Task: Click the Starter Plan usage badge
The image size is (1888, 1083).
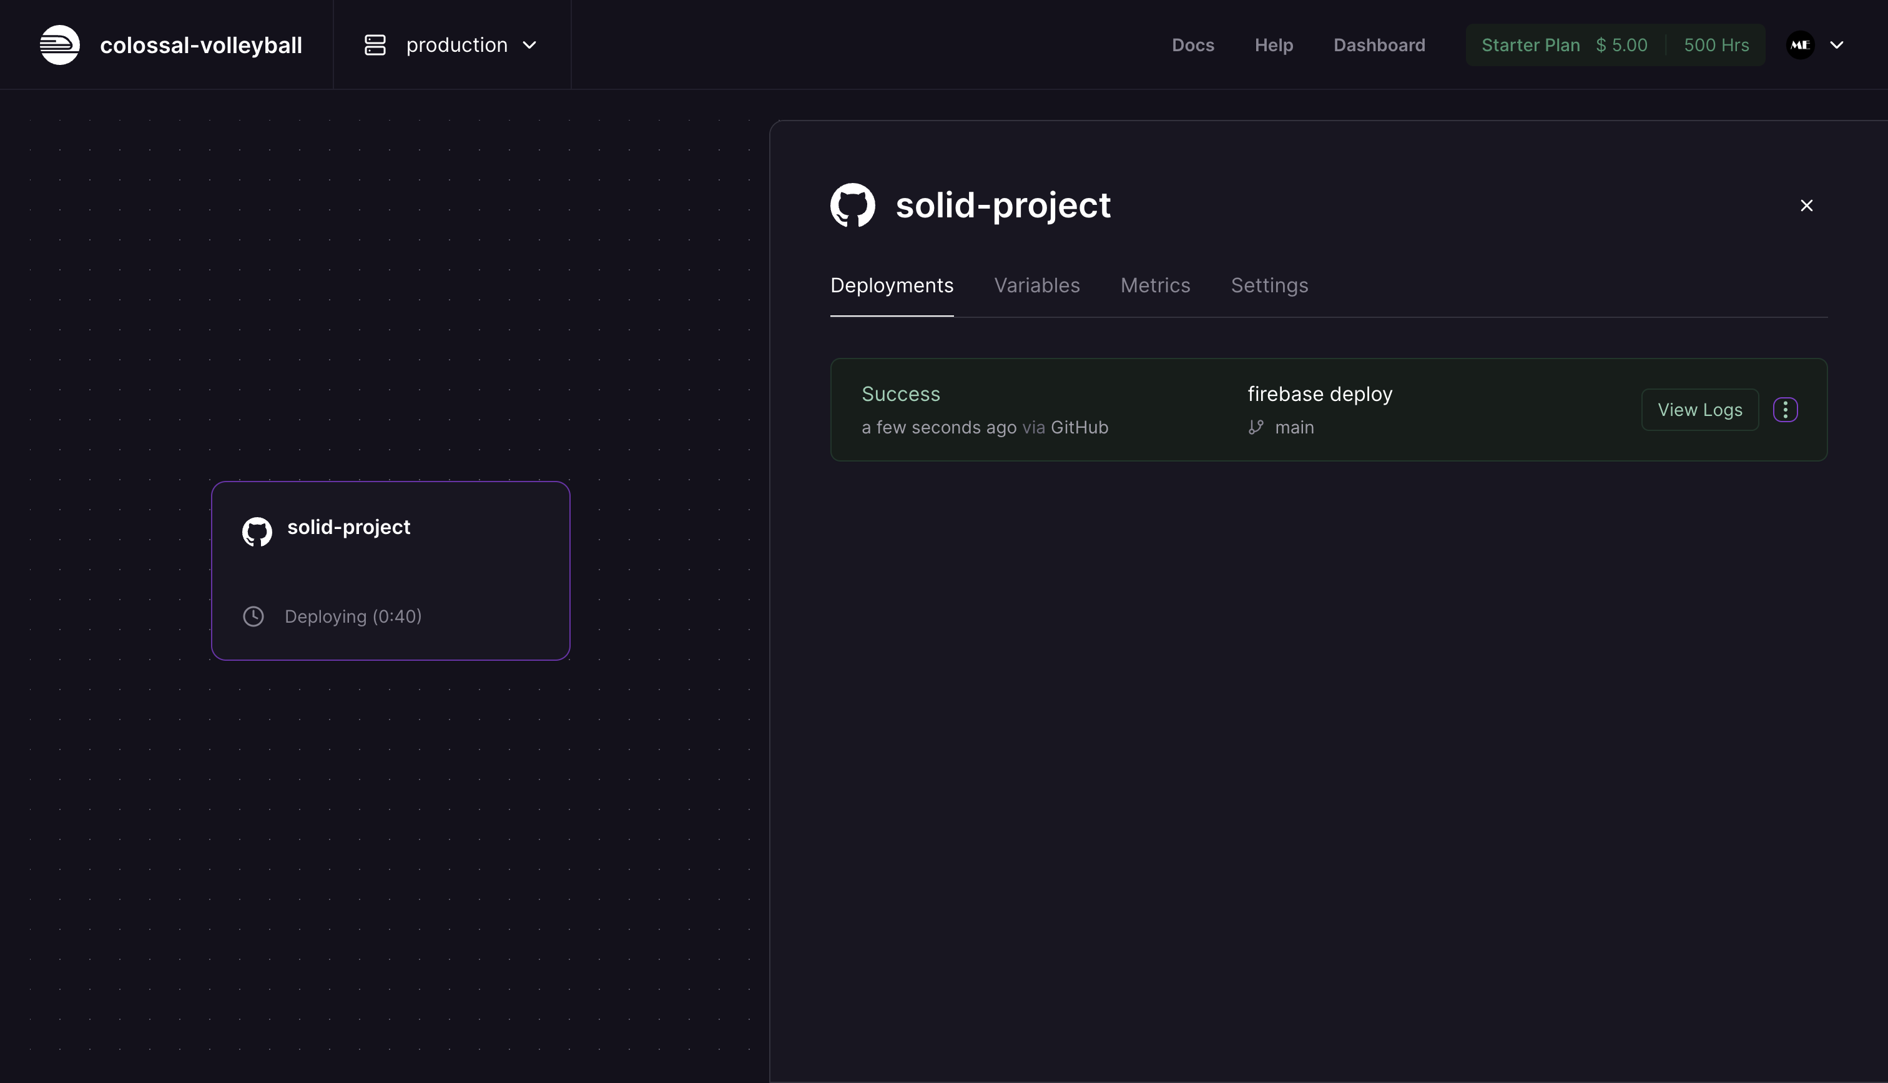Action: coord(1615,44)
